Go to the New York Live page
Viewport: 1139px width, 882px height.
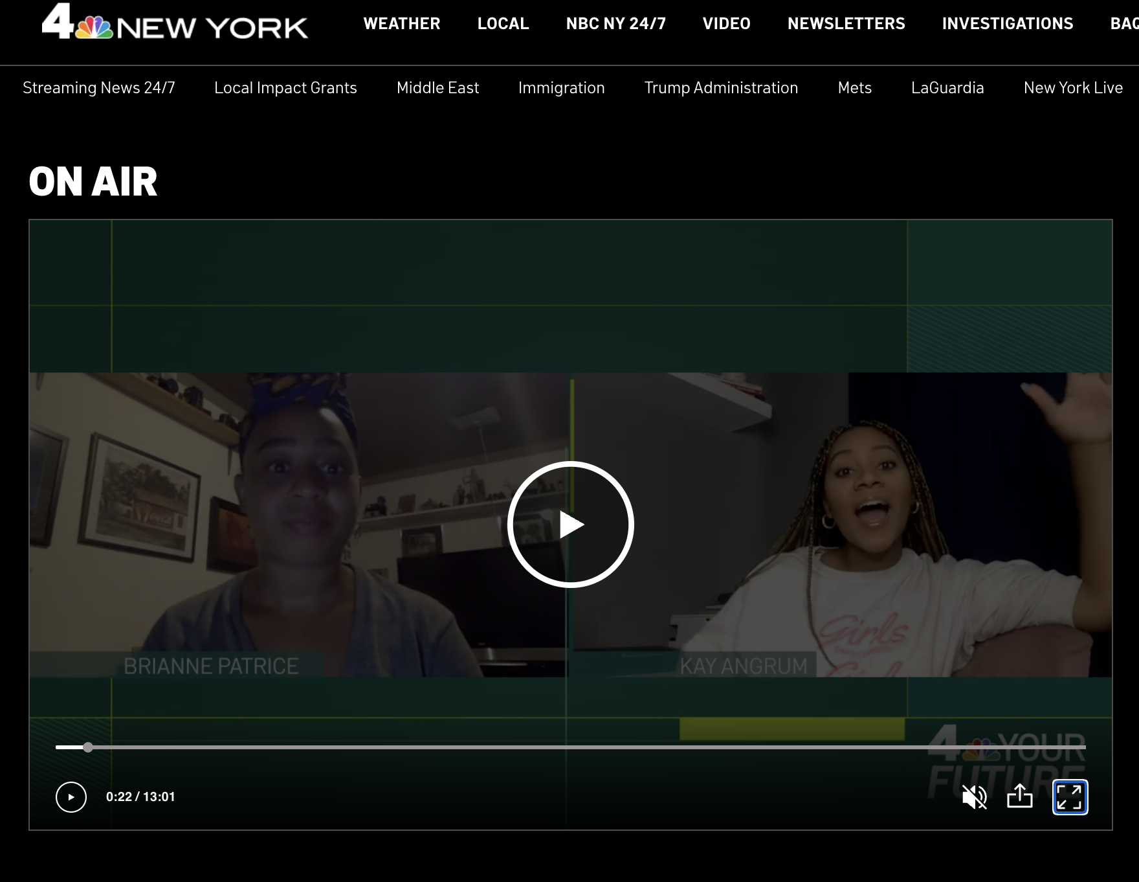pyautogui.click(x=1072, y=87)
